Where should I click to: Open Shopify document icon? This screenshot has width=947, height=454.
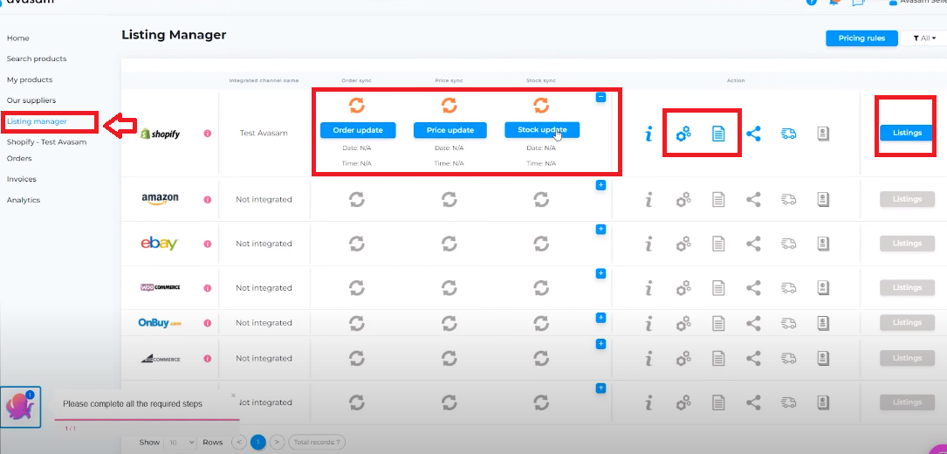click(718, 134)
